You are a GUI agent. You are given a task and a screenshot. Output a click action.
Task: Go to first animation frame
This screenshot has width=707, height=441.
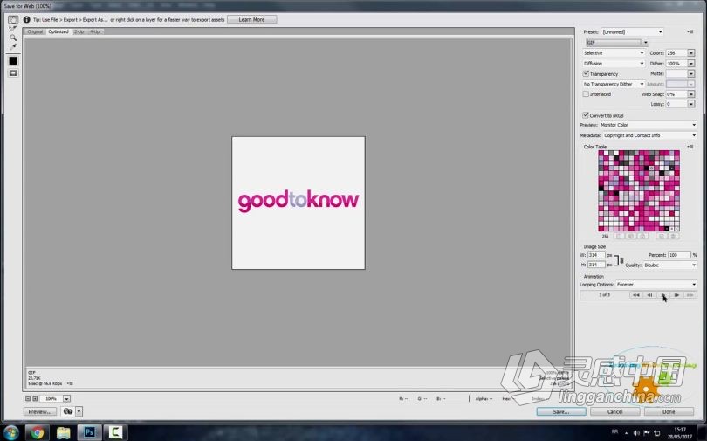pos(635,295)
